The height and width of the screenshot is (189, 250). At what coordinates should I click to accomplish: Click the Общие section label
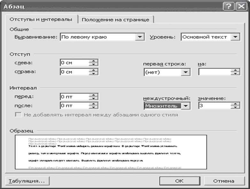coord(19,29)
